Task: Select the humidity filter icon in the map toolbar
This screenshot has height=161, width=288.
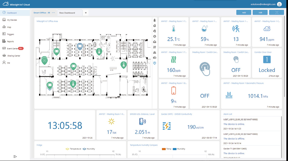Action: [155, 26]
